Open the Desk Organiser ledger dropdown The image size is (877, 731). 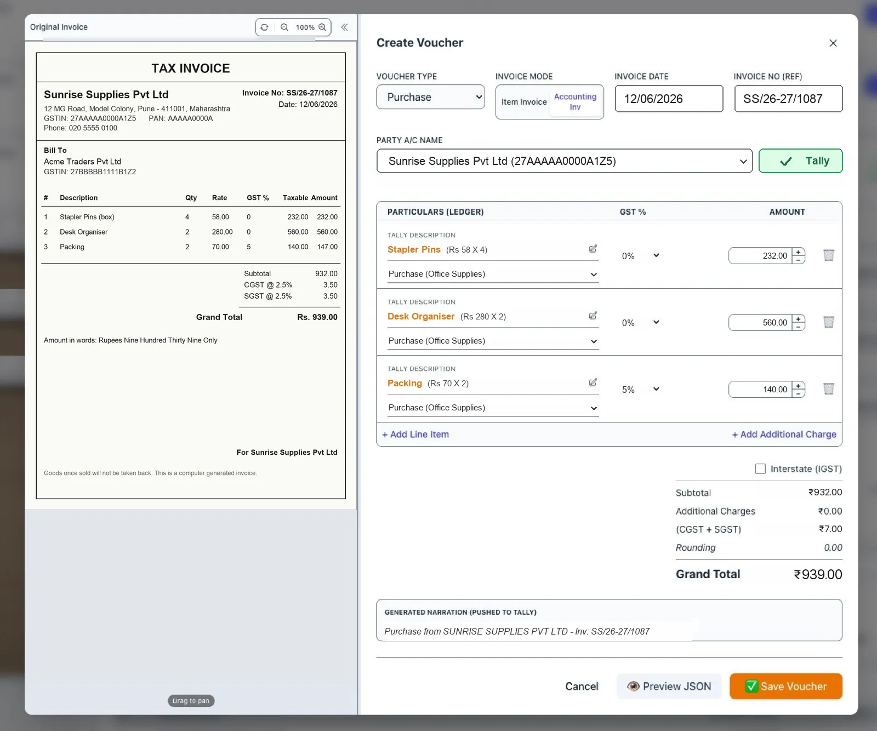[x=493, y=341]
